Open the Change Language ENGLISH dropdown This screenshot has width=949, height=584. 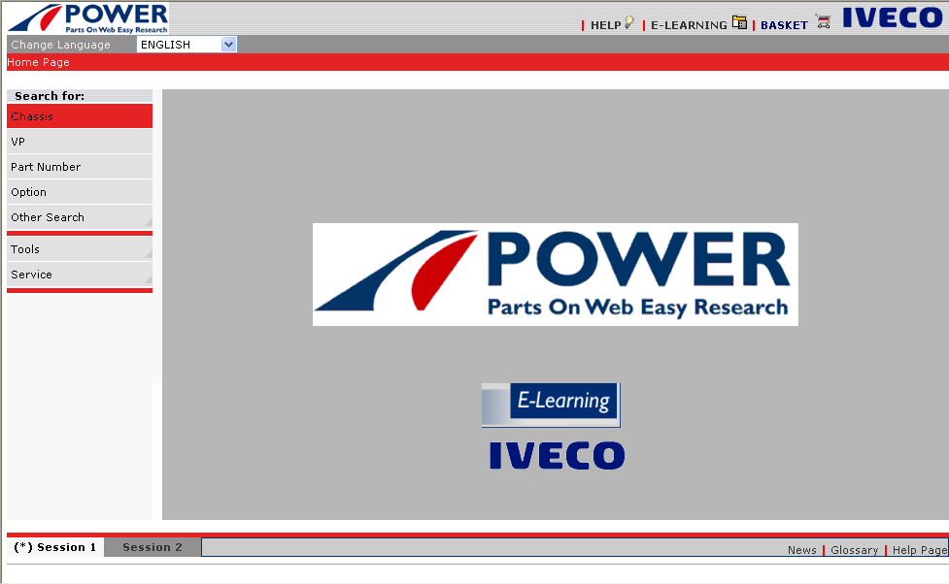(x=186, y=44)
